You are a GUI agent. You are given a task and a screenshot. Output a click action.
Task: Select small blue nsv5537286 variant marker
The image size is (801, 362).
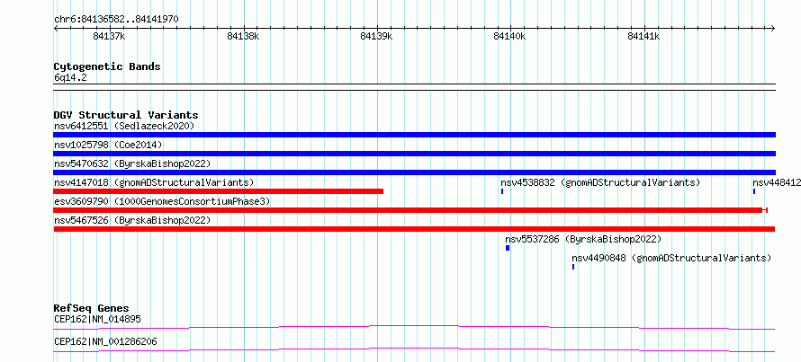pos(508,248)
